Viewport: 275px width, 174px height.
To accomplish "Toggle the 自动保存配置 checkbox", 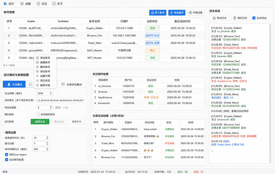I will [6, 160].
